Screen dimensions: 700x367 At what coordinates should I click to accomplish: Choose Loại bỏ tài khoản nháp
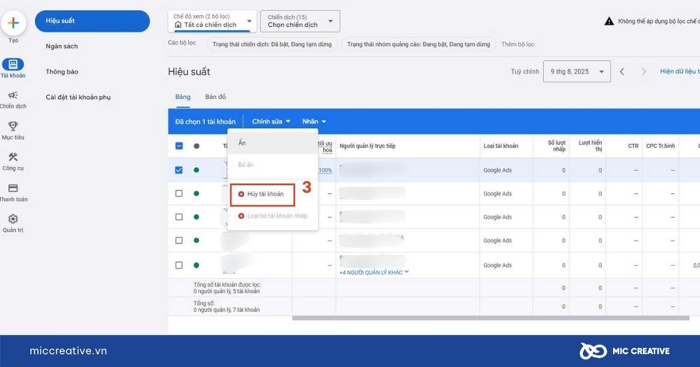pyautogui.click(x=272, y=216)
